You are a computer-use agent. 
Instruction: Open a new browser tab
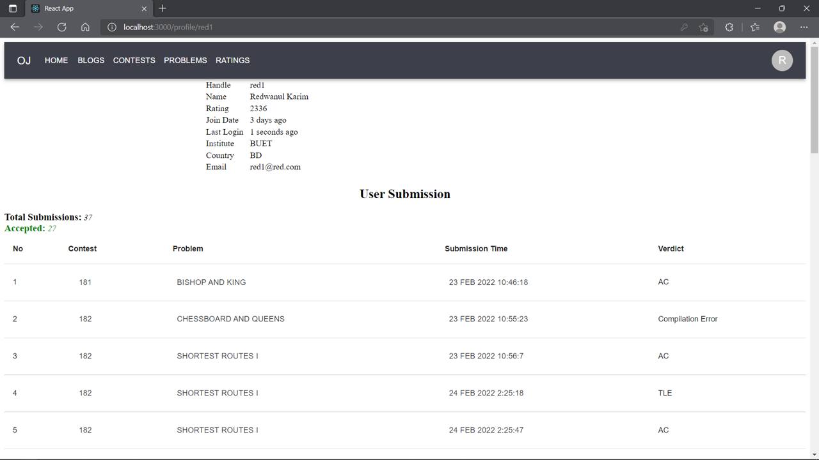(x=163, y=8)
